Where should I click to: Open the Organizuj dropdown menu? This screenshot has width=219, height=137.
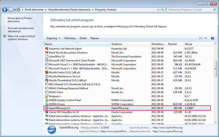tap(53, 38)
